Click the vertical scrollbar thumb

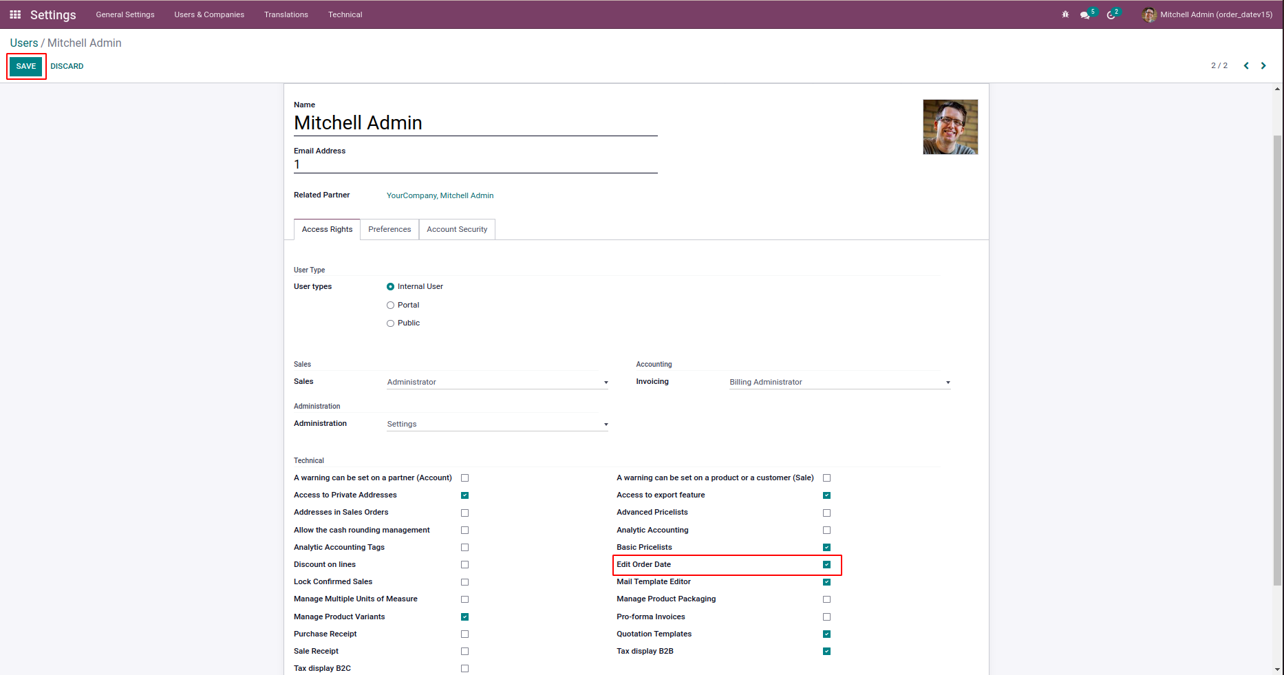1277,358
